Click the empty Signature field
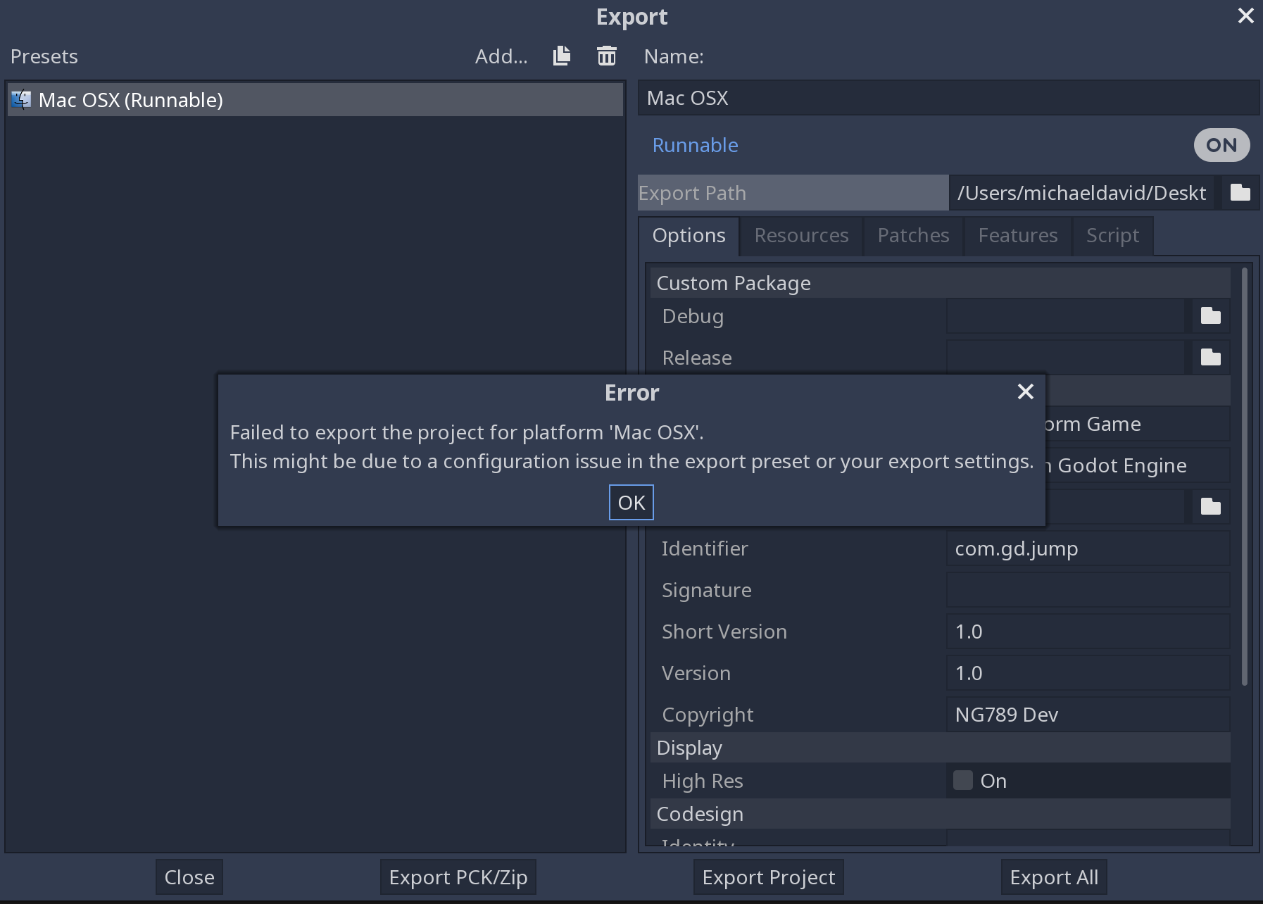1263x904 pixels. (x=1088, y=590)
